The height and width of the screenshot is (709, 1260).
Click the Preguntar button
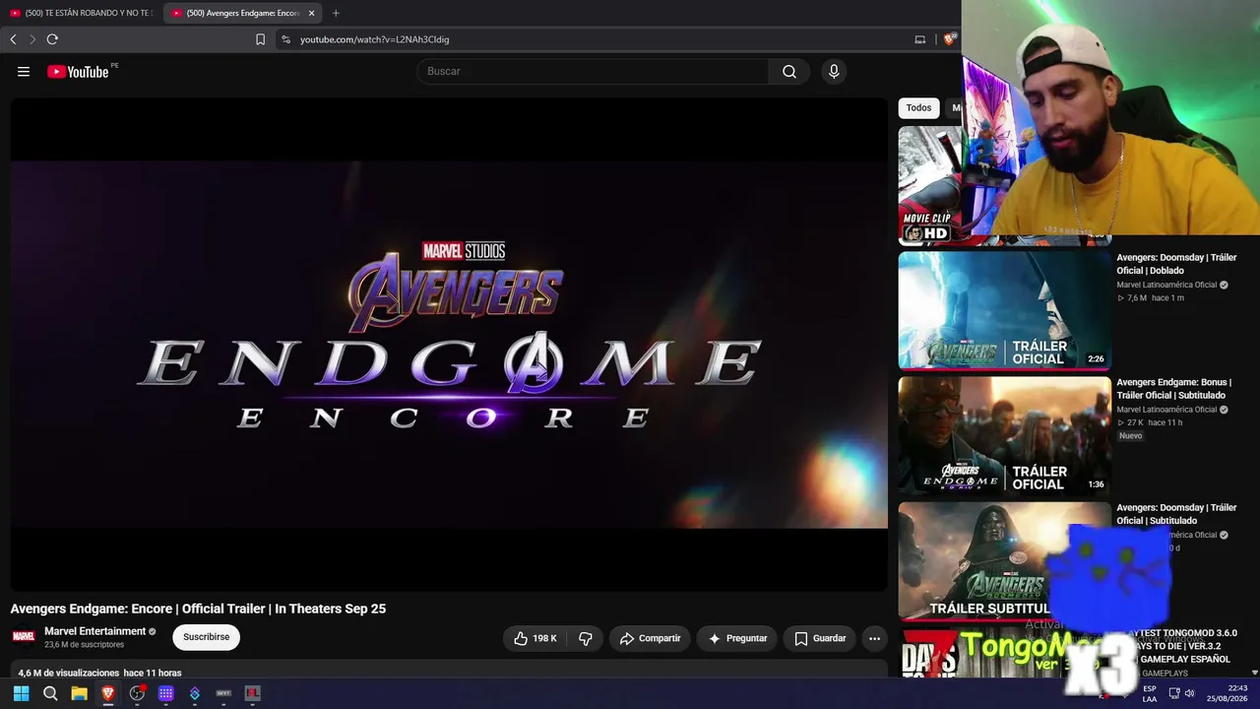737,638
